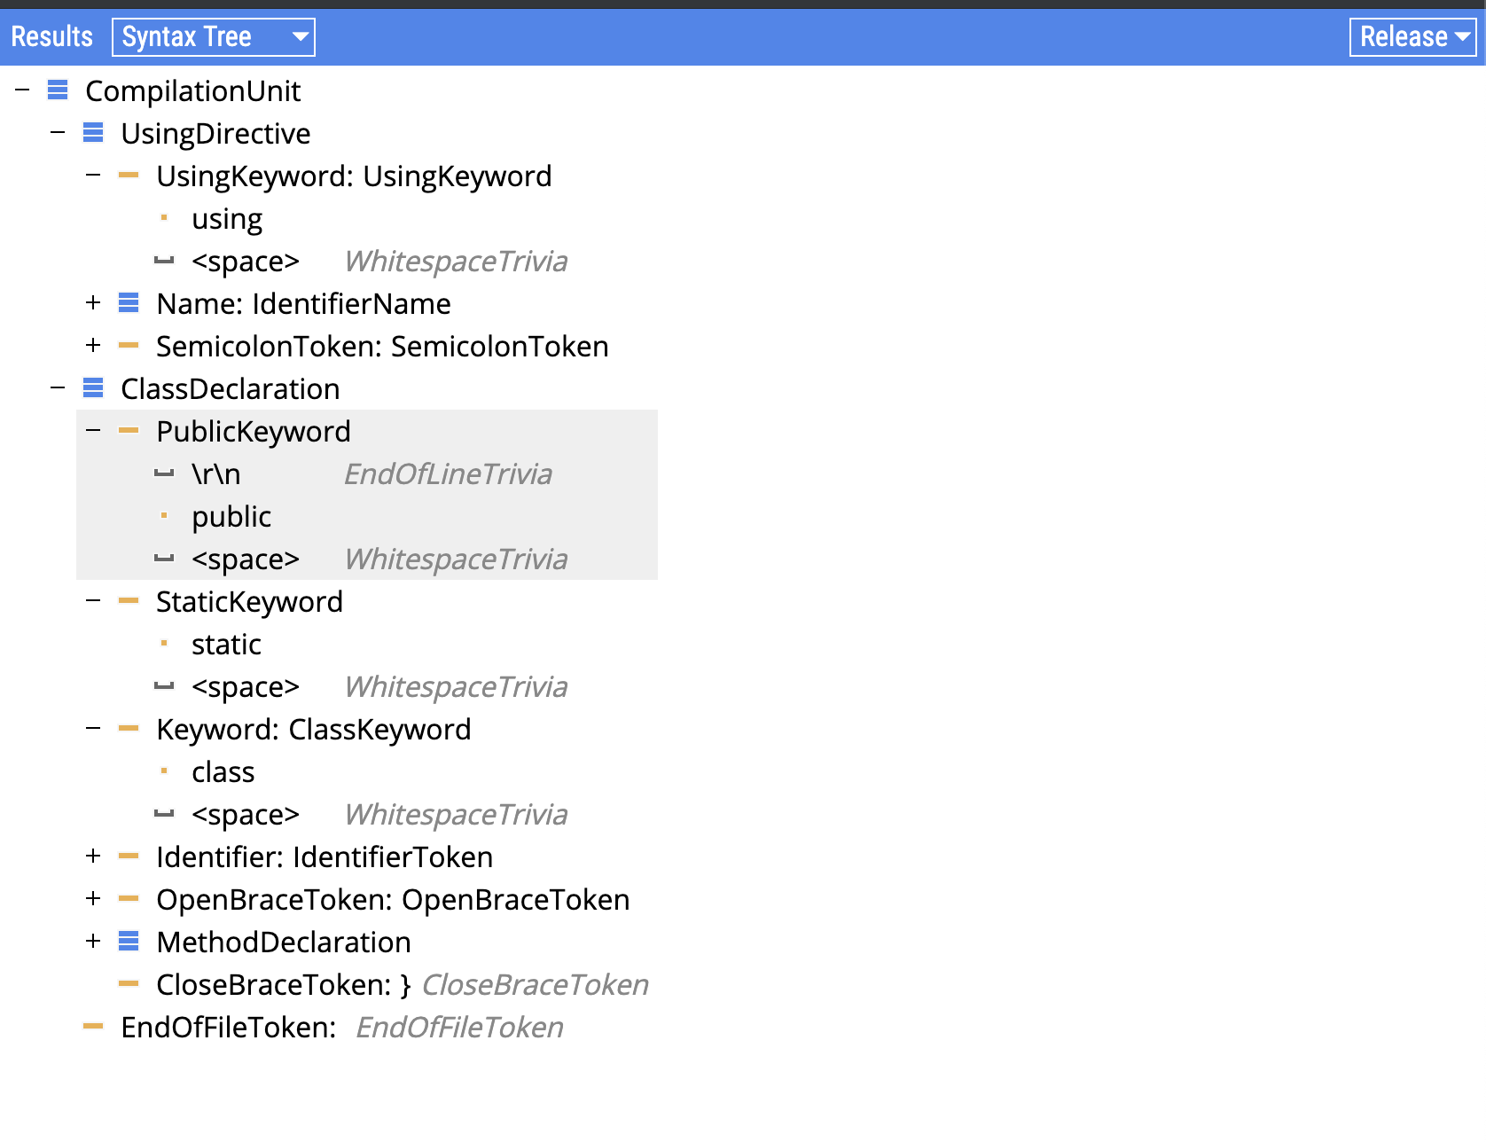The width and height of the screenshot is (1486, 1142).
Task: Expand the SemicolonToken node
Action: pos(93,345)
